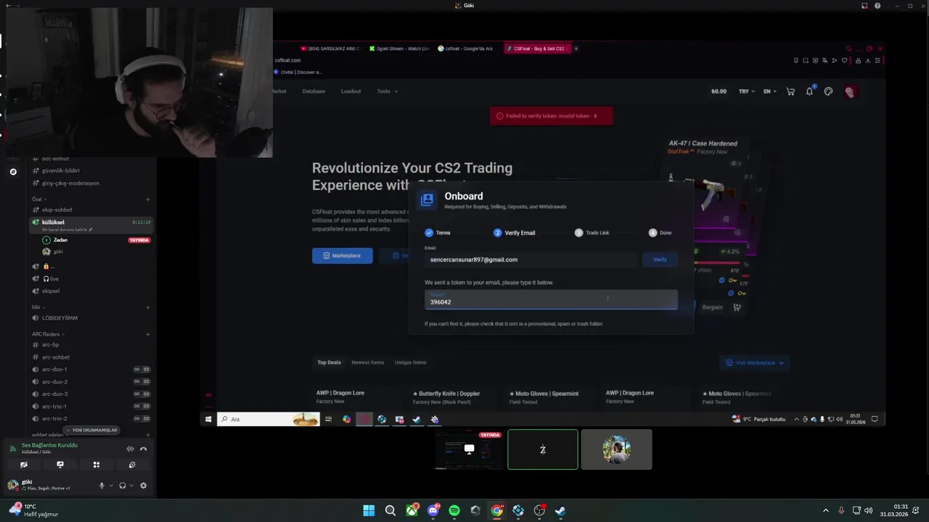Click Marketplace button on CSFloat homepage
The height and width of the screenshot is (522, 929).
pos(343,256)
